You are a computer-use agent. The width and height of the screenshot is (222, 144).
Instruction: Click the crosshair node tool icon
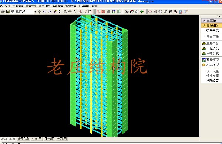pyautogui.click(x=40, y=11)
